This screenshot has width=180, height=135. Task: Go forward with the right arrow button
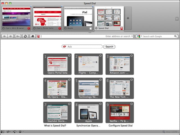(10, 36)
